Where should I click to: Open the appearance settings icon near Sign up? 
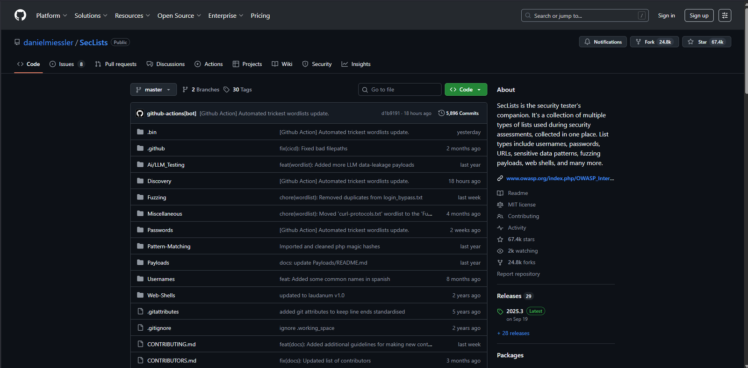point(725,15)
